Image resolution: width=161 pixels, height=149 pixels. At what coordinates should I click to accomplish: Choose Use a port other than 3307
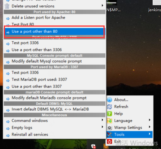pos(54,86)
